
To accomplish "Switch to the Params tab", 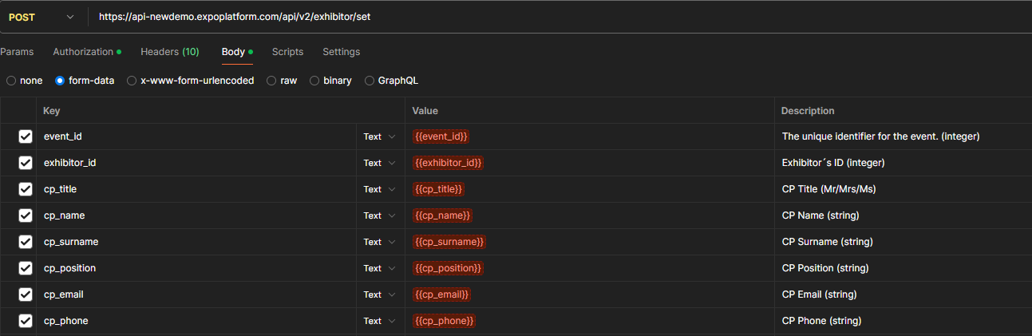I will tap(17, 52).
